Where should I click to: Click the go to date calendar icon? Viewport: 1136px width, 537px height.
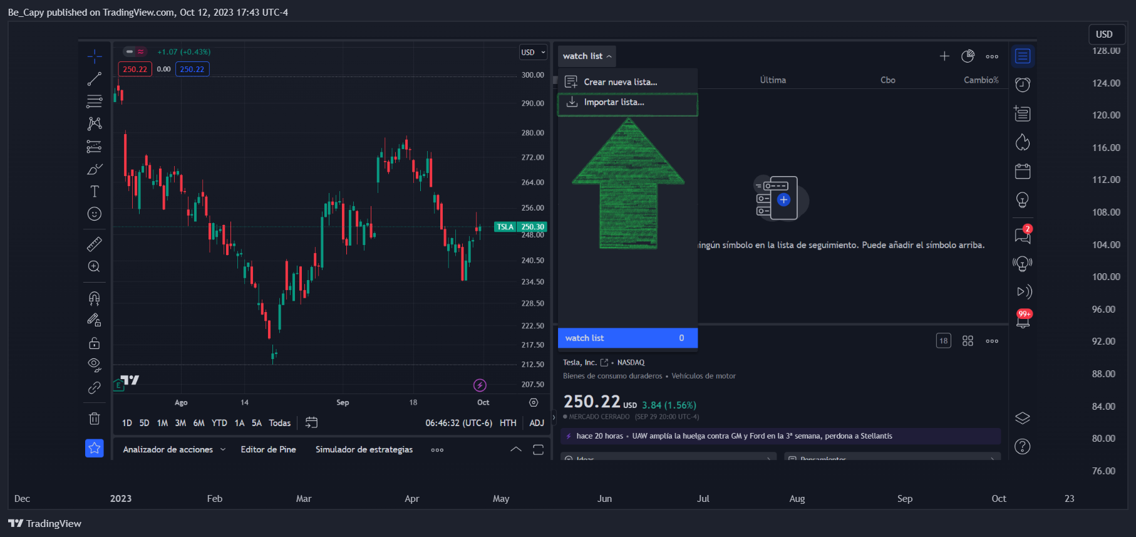(x=311, y=423)
